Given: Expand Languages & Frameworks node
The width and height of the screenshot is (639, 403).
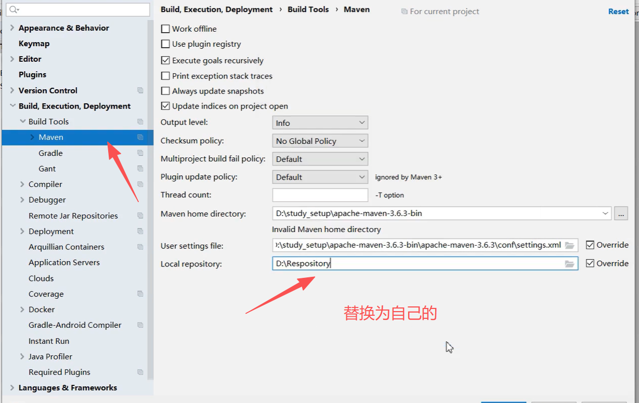Looking at the screenshot, I should pyautogui.click(x=12, y=388).
